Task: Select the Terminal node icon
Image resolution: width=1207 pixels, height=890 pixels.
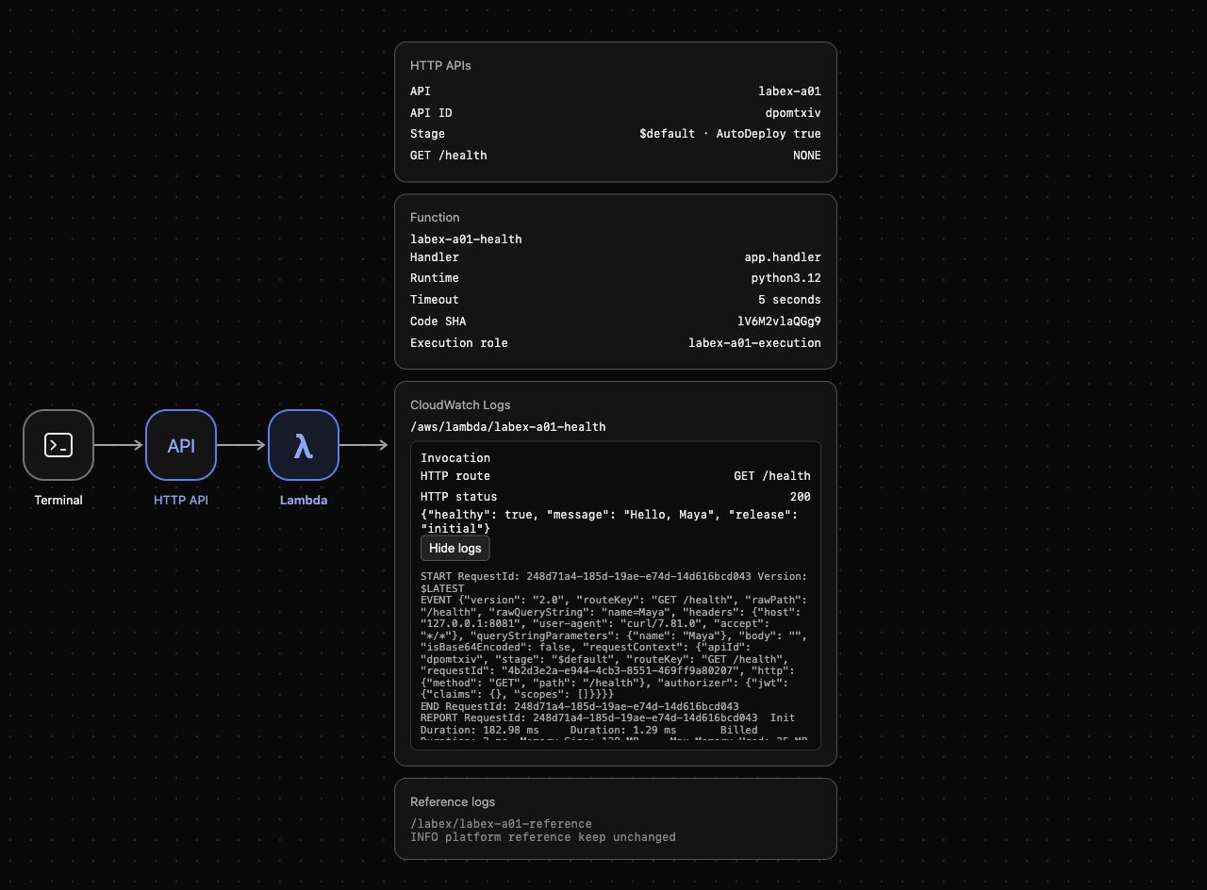Action: [x=58, y=445]
